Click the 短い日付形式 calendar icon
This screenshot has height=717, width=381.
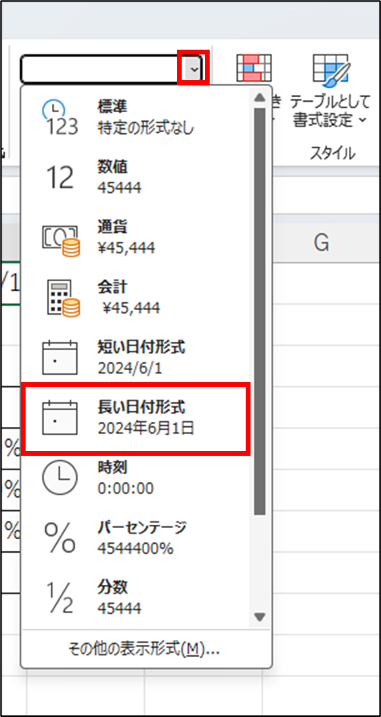click(60, 357)
